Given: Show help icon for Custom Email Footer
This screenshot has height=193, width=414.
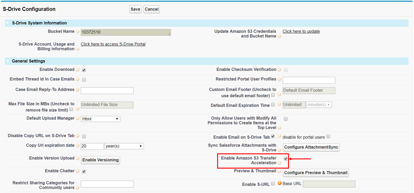Looking at the screenshot, I should tap(279, 95).
